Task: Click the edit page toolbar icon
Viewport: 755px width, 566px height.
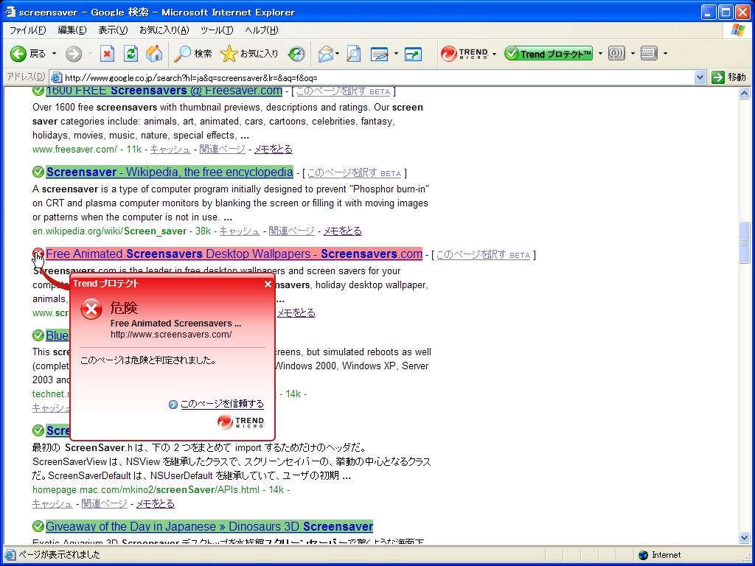Action: [380, 53]
